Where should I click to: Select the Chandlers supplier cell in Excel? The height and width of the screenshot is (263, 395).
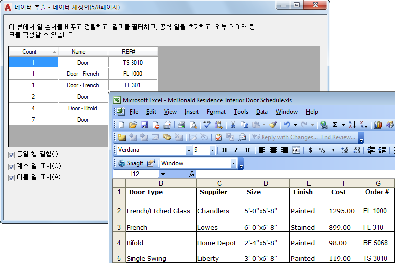coord(219,205)
